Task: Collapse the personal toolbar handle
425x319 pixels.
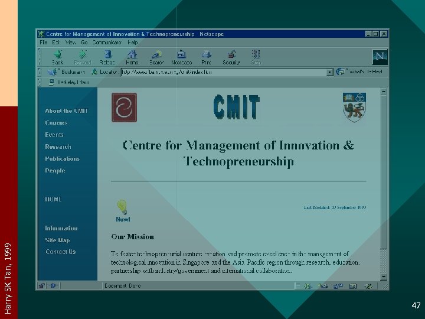Action: (x=40, y=82)
